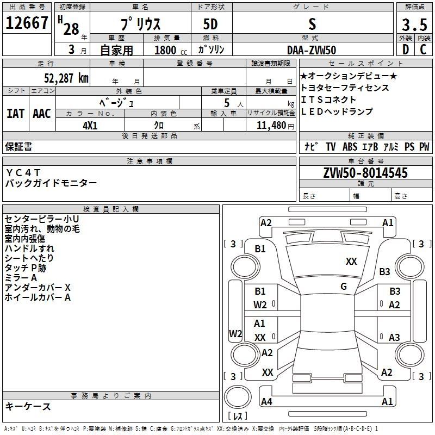
Task: Click the A4 mark on the rear bumper
Action: (266, 402)
